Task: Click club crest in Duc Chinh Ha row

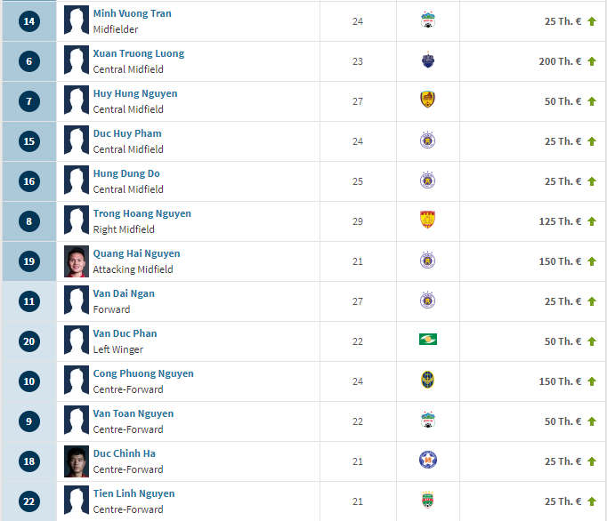Action: pos(427,461)
